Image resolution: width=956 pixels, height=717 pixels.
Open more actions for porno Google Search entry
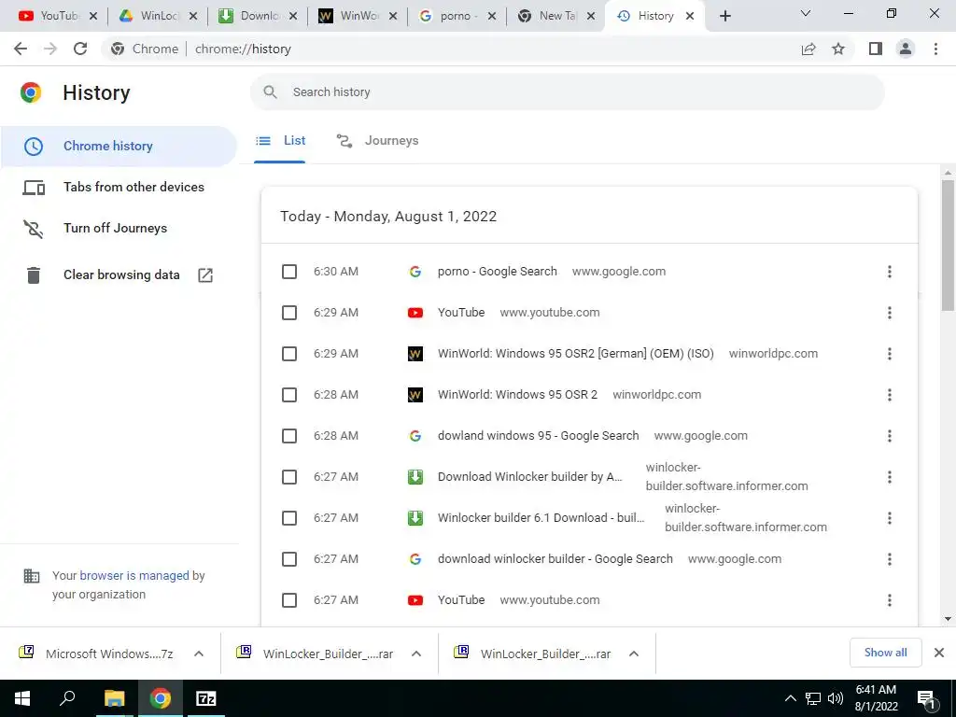click(x=890, y=272)
